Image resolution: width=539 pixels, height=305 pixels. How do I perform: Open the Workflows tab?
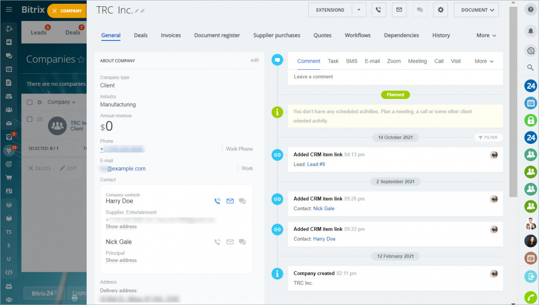click(358, 35)
